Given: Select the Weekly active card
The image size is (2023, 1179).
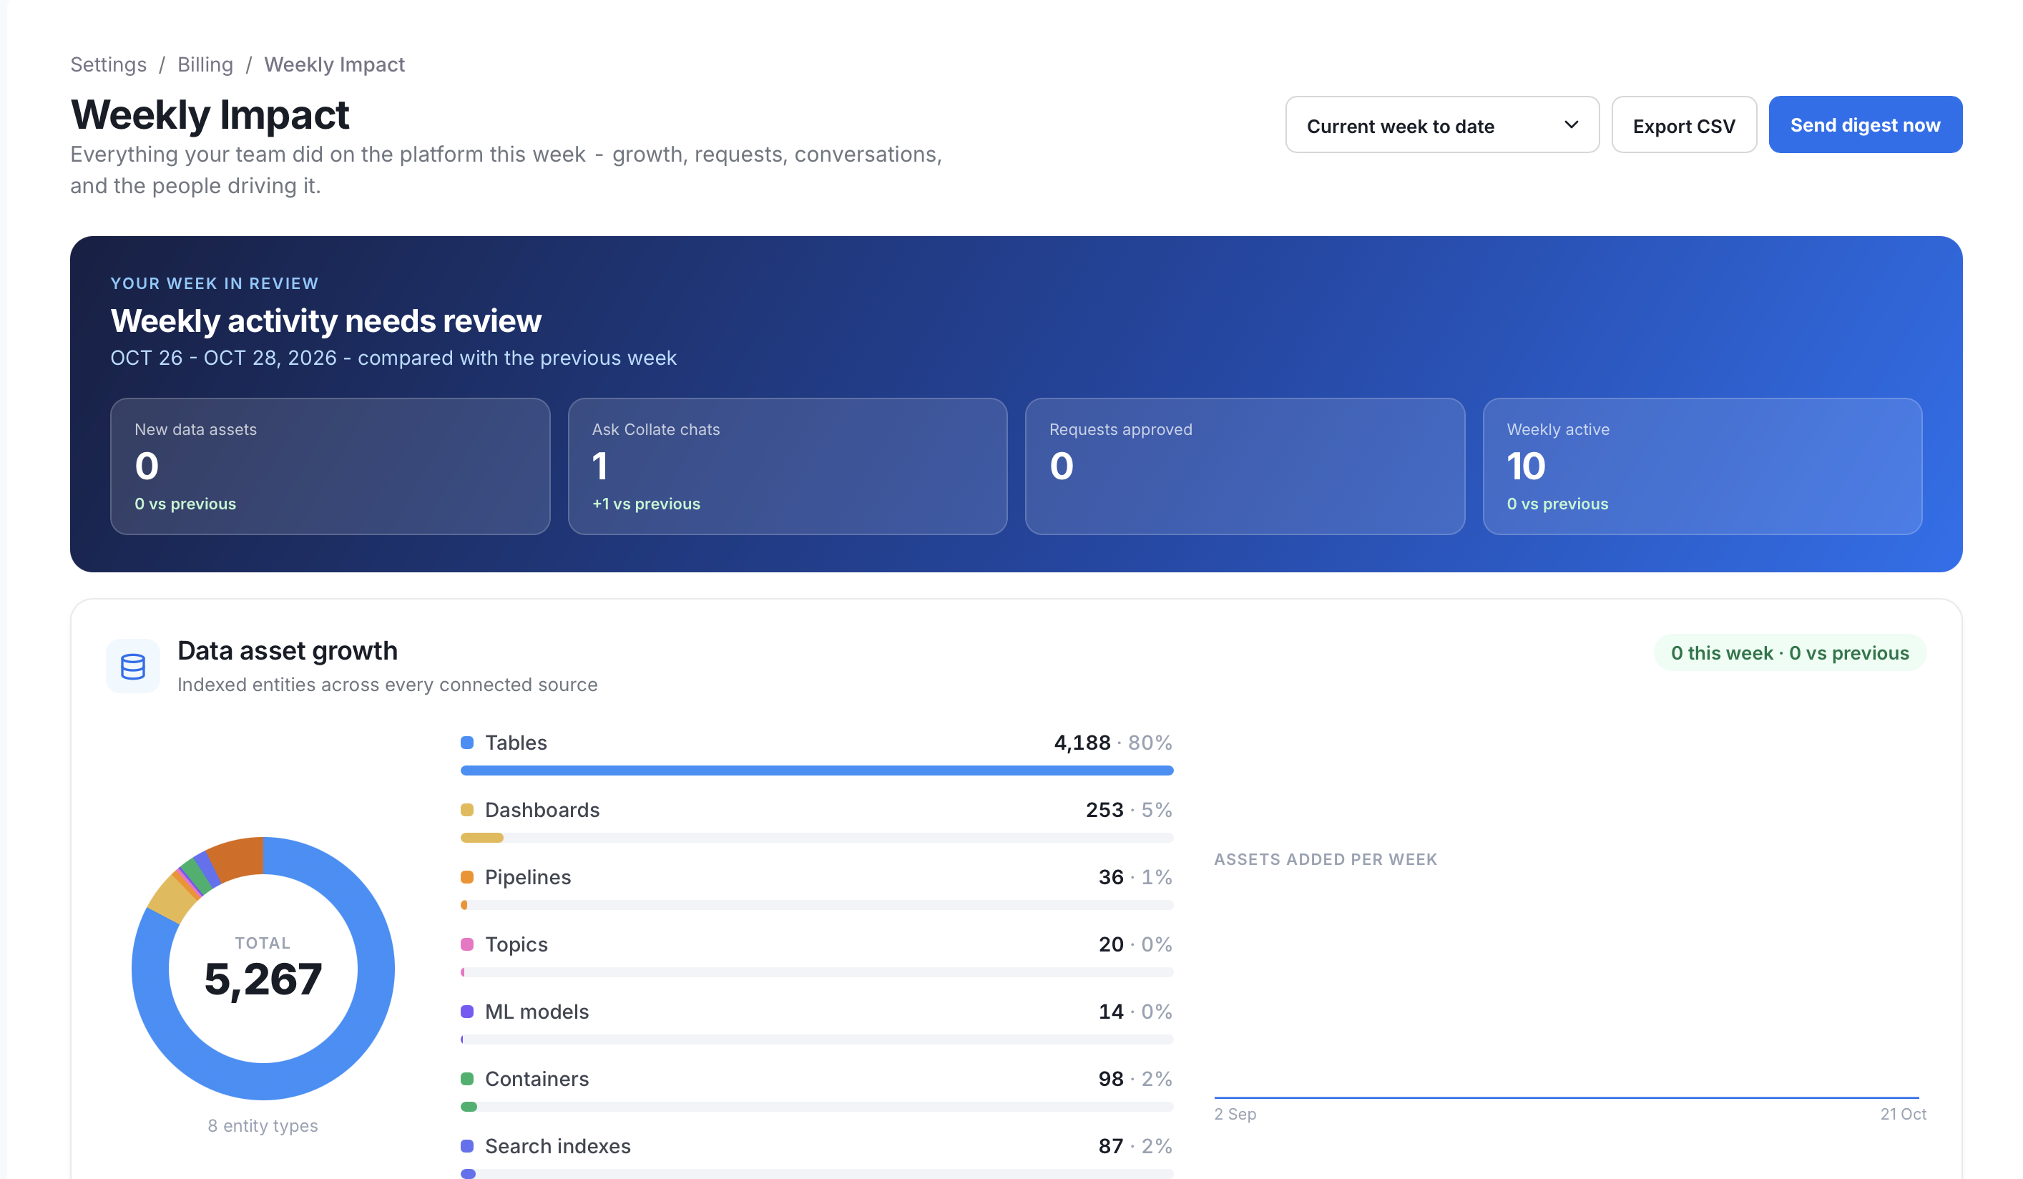Looking at the screenshot, I should coord(1702,466).
